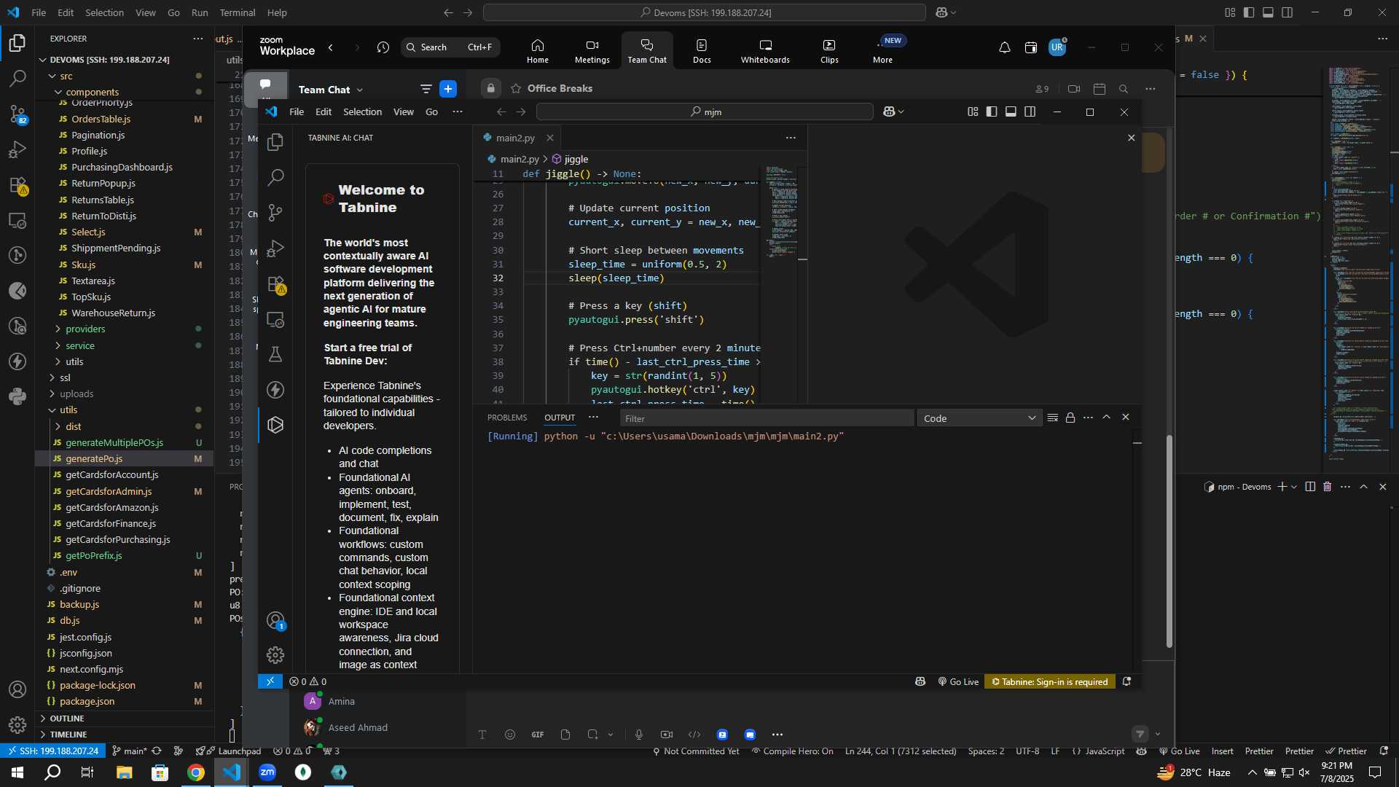Select main2.py editor tab
This screenshot has height=787, width=1399.
click(x=514, y=138)
